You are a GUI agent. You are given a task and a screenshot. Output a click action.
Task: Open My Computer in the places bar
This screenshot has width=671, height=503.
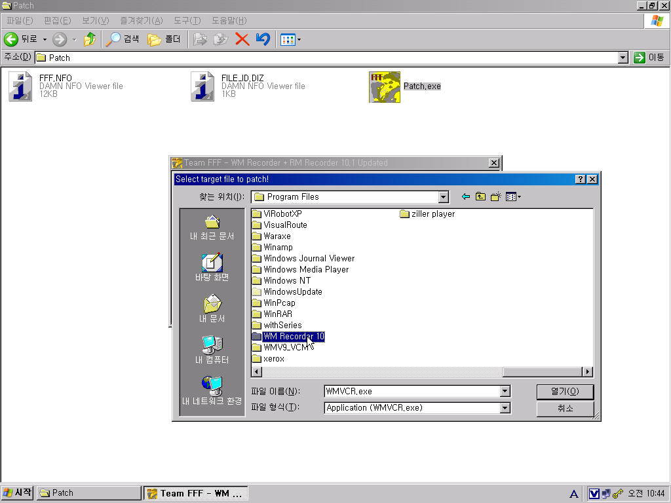point(212,350)
